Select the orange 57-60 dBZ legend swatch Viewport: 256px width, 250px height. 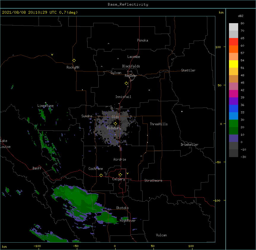233,49
